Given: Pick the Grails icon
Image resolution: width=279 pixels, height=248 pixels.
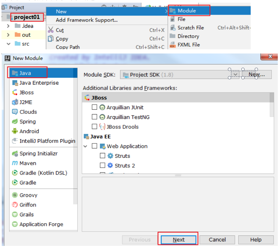Looking at the screenshot, I should [15, 215].
